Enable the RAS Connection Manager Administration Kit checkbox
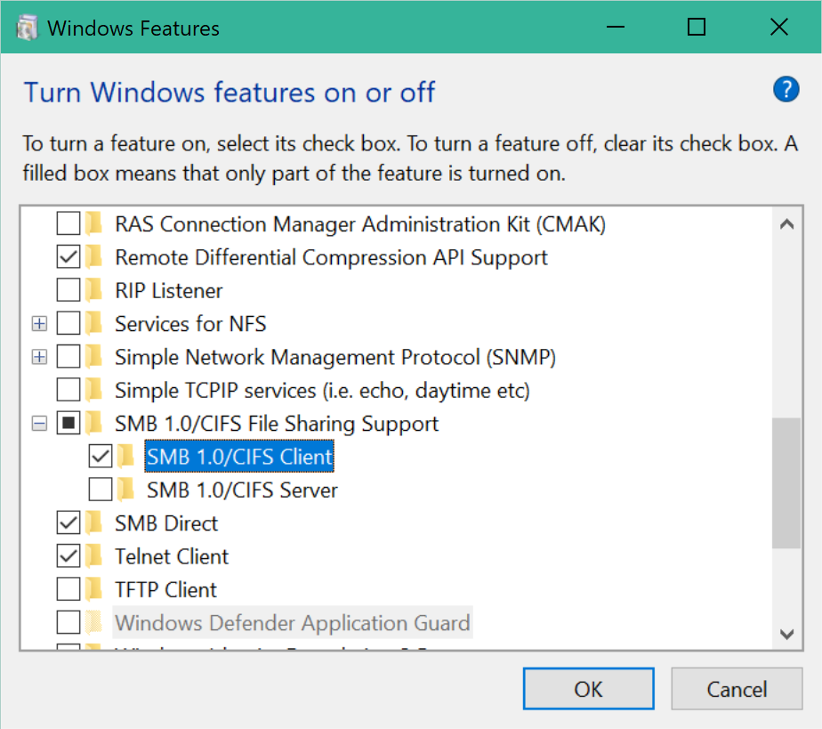 point(68,224)
